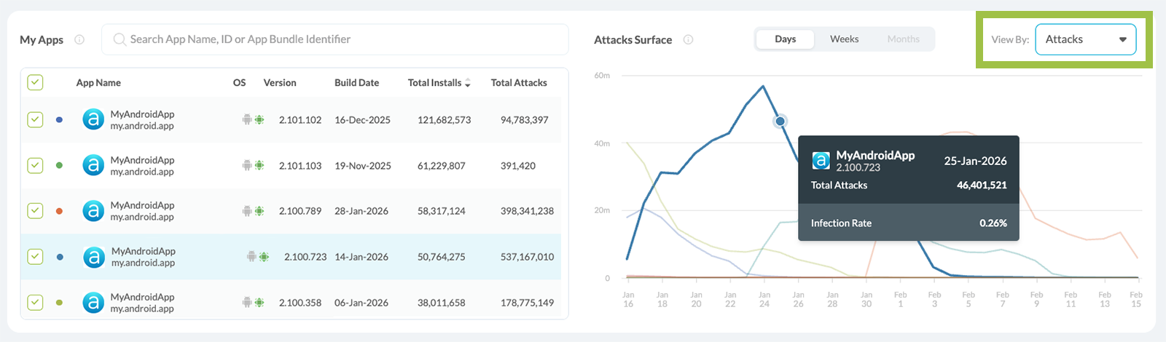
Task: Click the Total Attacks column header
Action: (x=519, y=83)
